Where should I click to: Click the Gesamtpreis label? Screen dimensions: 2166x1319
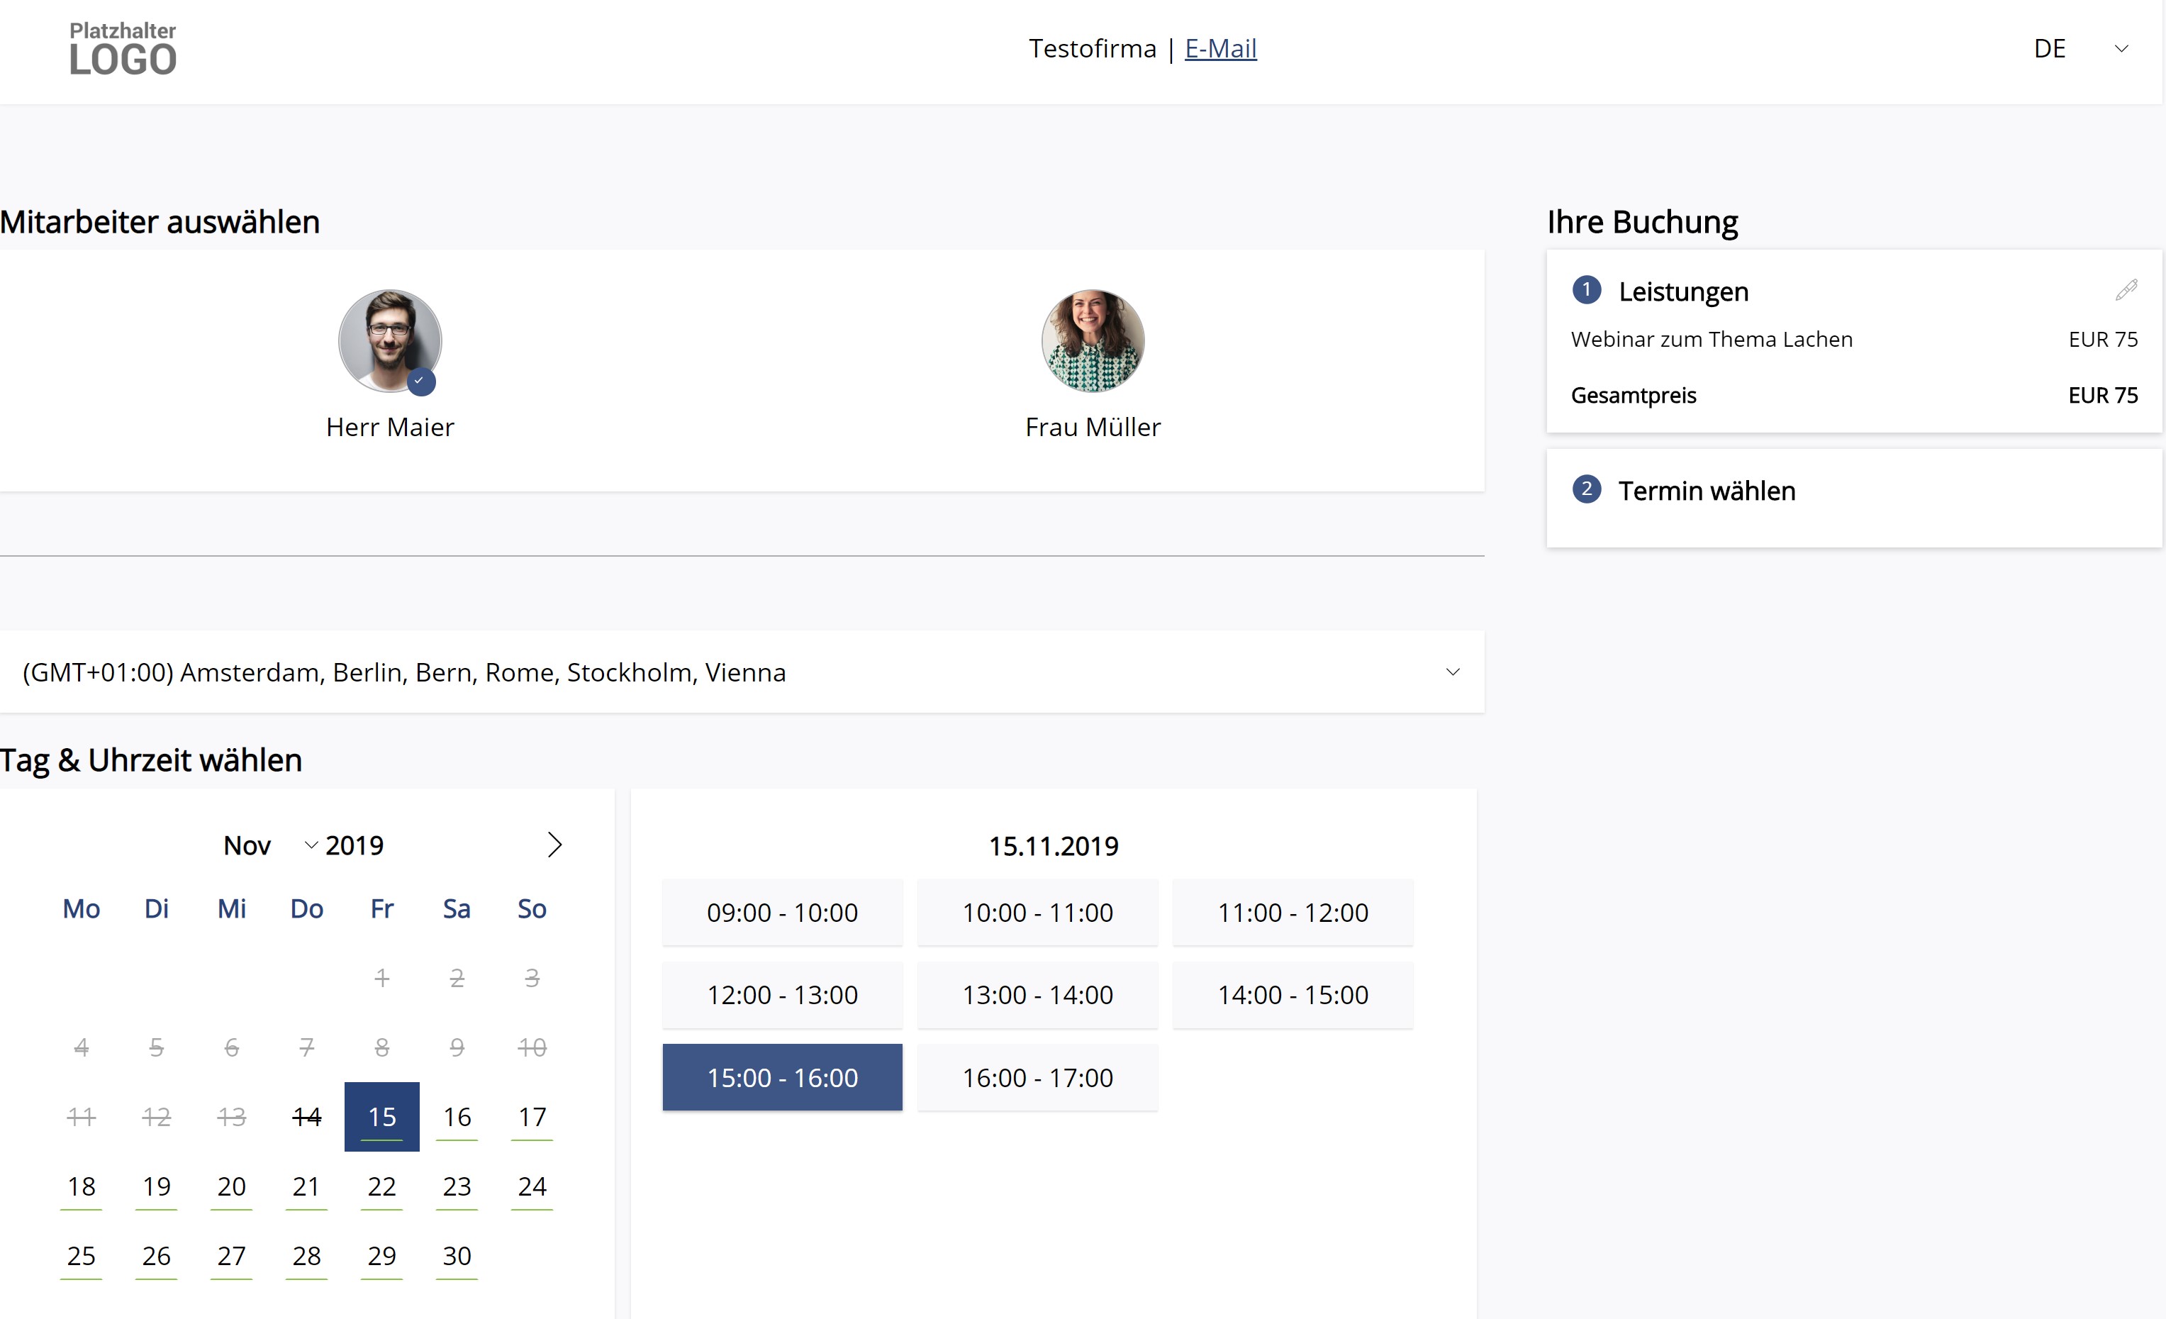point(1634,396)
